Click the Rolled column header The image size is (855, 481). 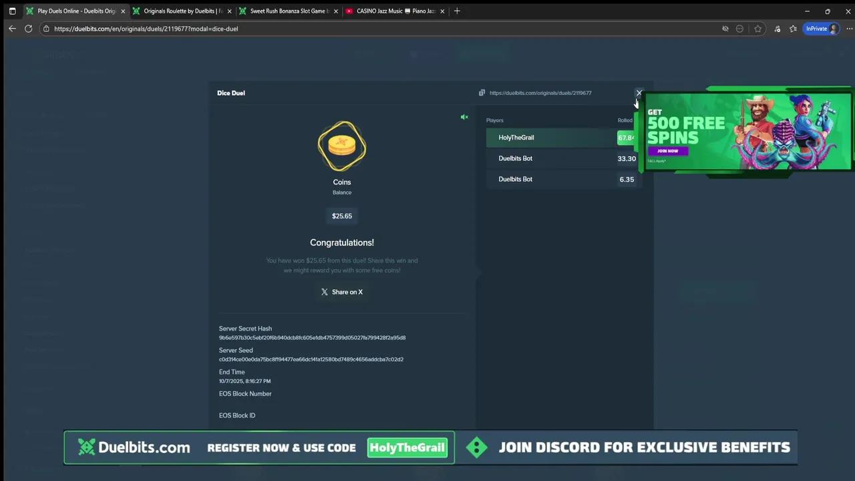(625, 120)
